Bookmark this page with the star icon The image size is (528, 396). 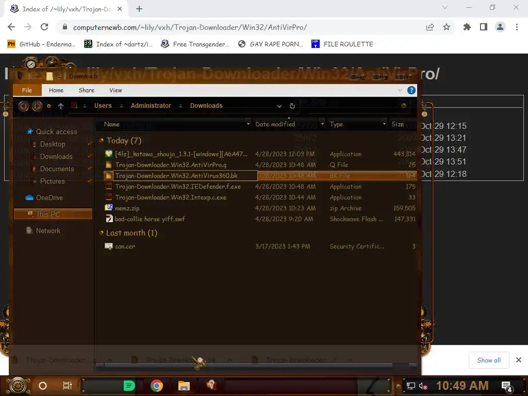[x=447, y=27]
